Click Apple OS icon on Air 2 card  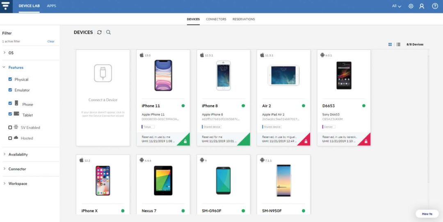[x=262, y=55]
